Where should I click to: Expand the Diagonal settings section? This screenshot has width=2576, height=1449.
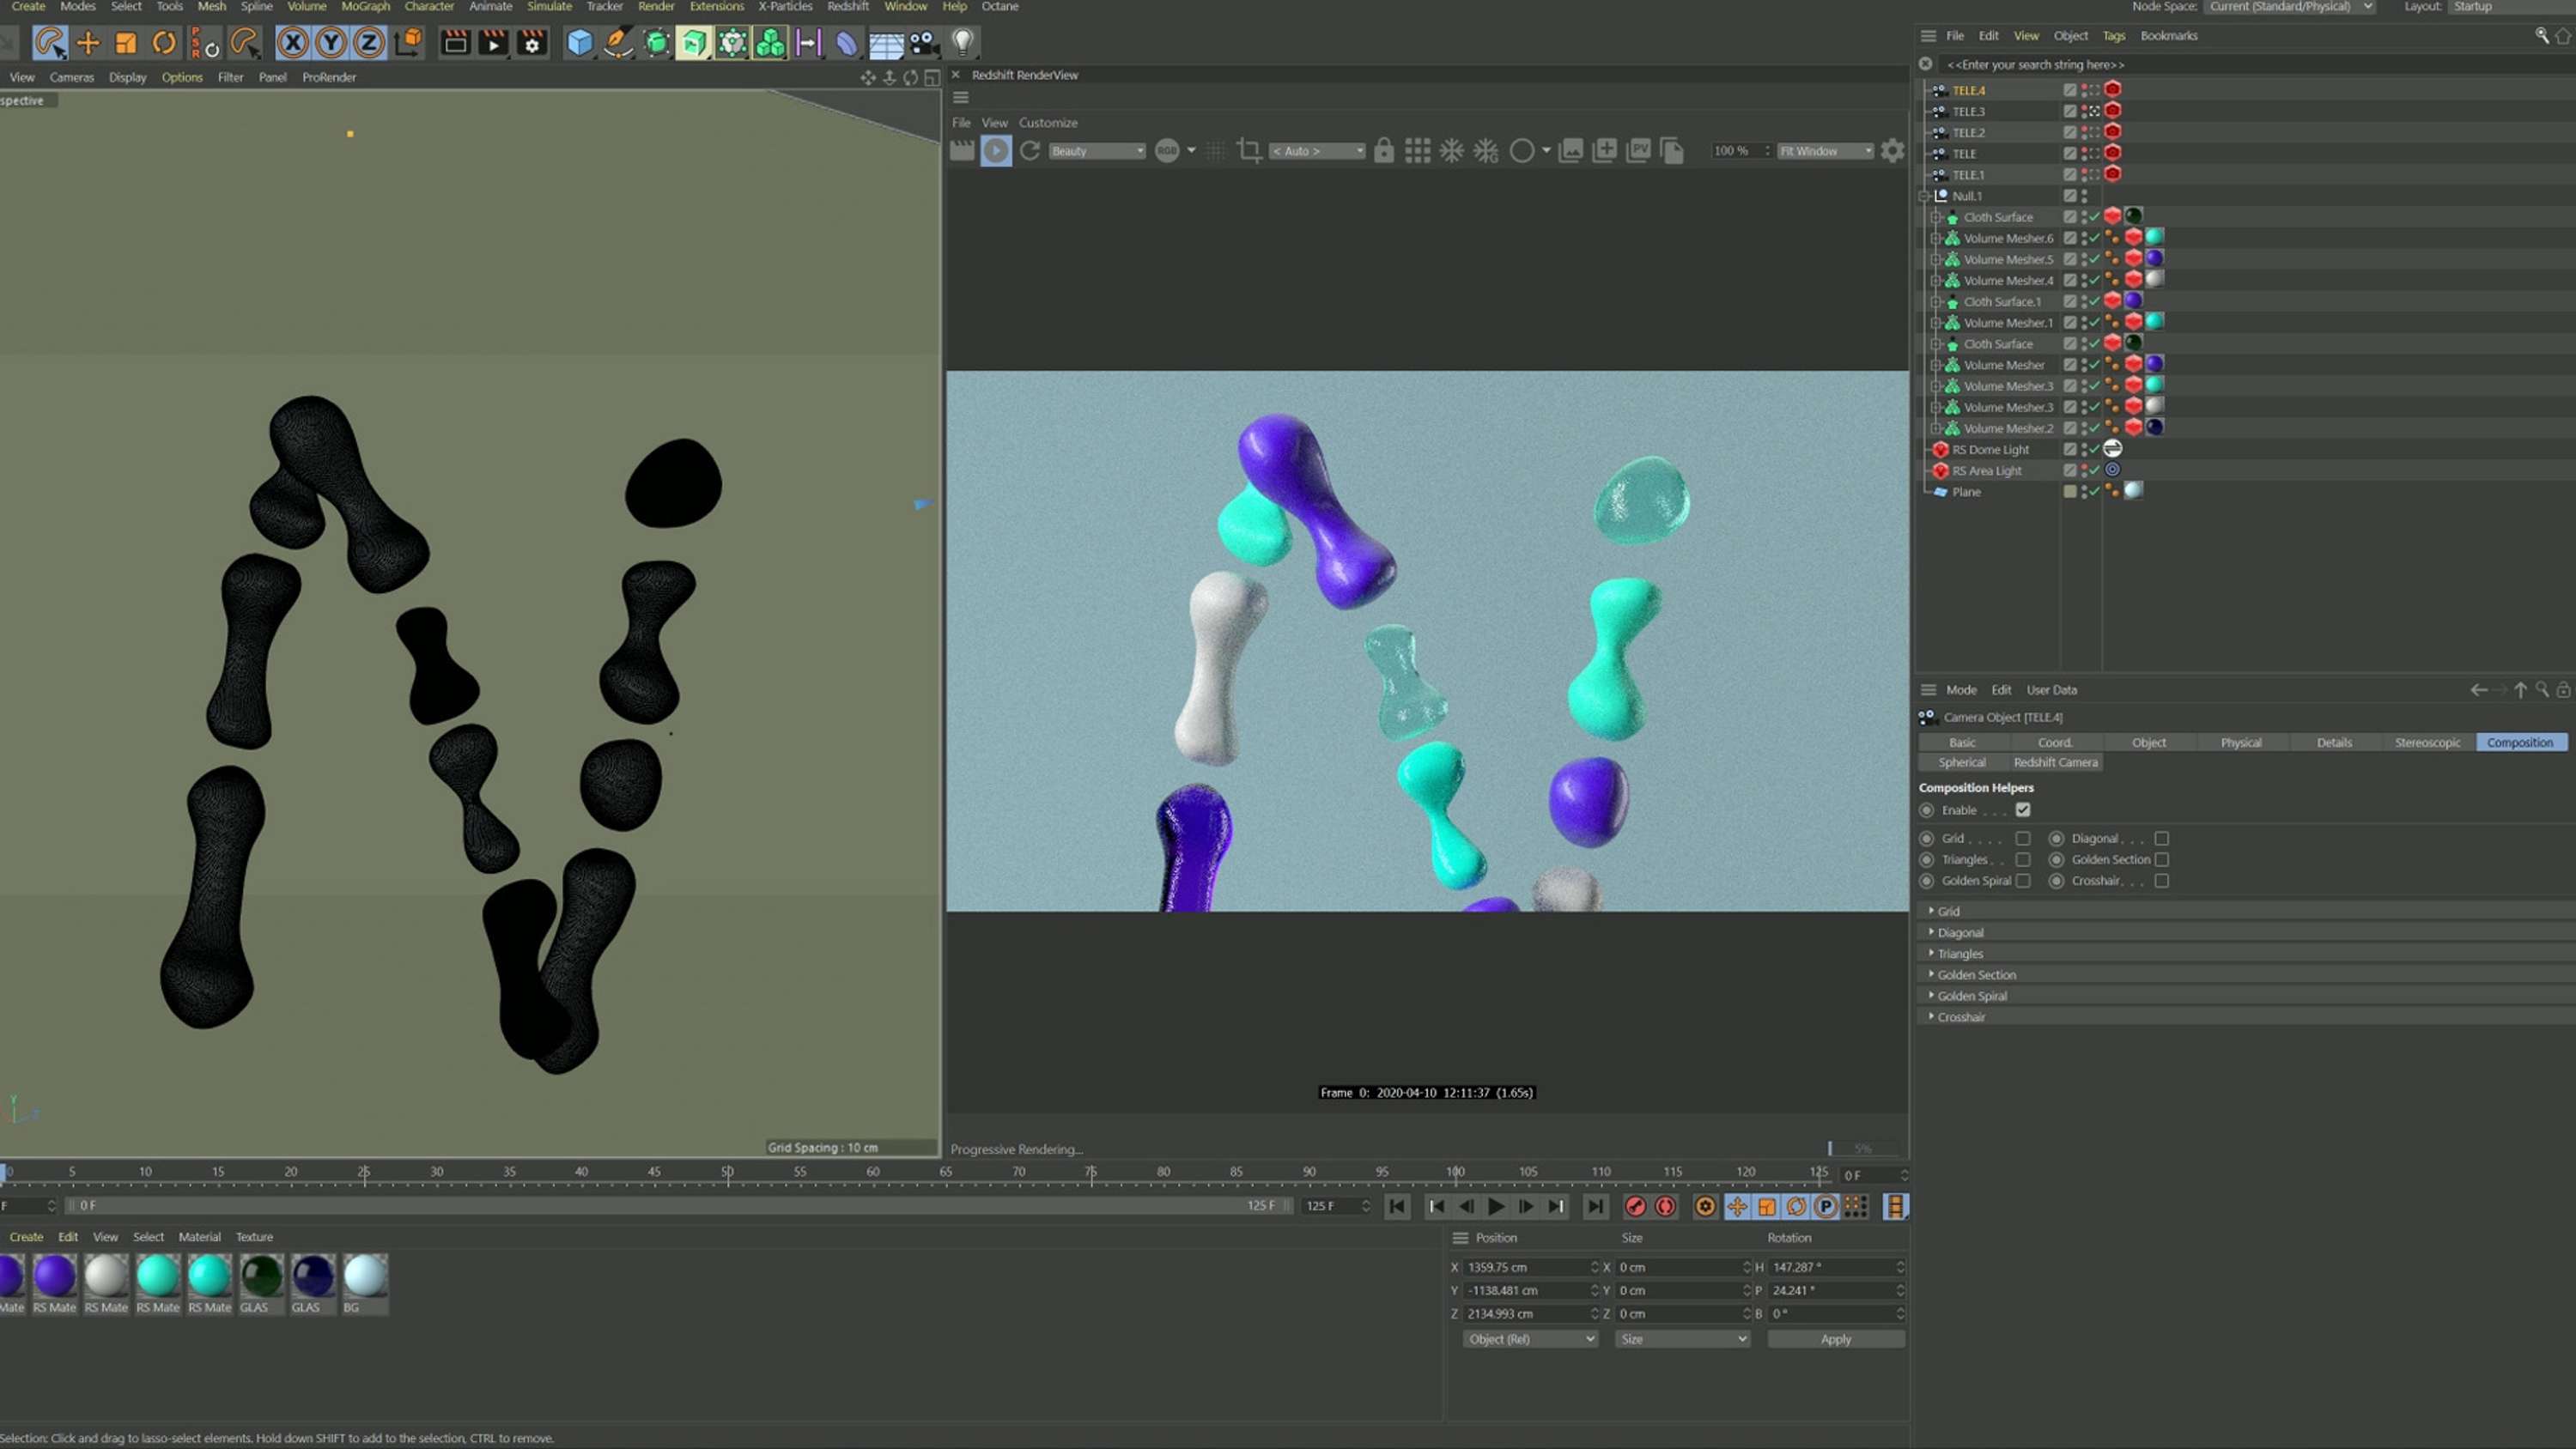2245,932
